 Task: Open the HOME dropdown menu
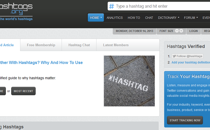[x=96, y=18]
